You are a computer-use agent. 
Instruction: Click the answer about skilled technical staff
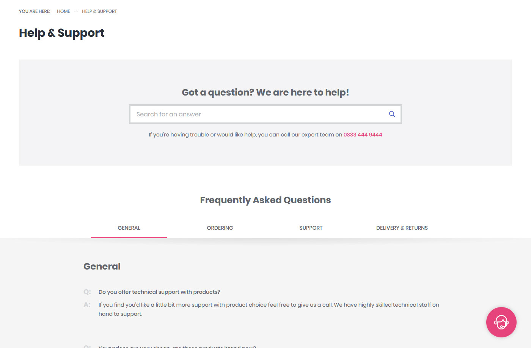269,309
